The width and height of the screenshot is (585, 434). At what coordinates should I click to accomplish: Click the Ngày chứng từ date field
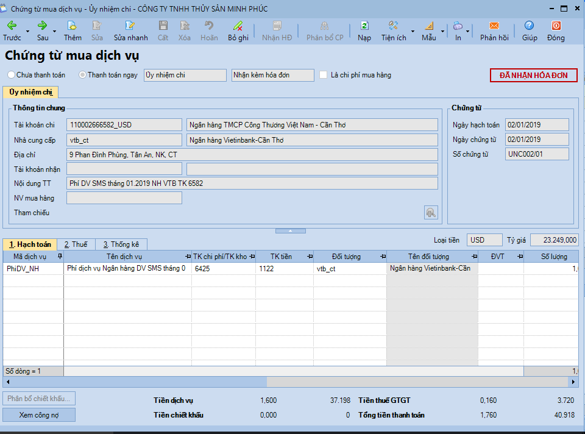(537, 140)
